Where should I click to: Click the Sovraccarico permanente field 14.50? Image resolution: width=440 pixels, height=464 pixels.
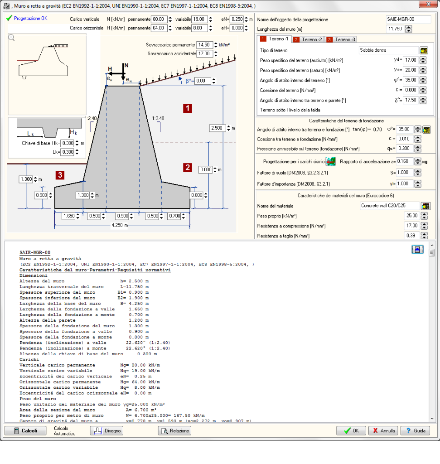[204, 45]
